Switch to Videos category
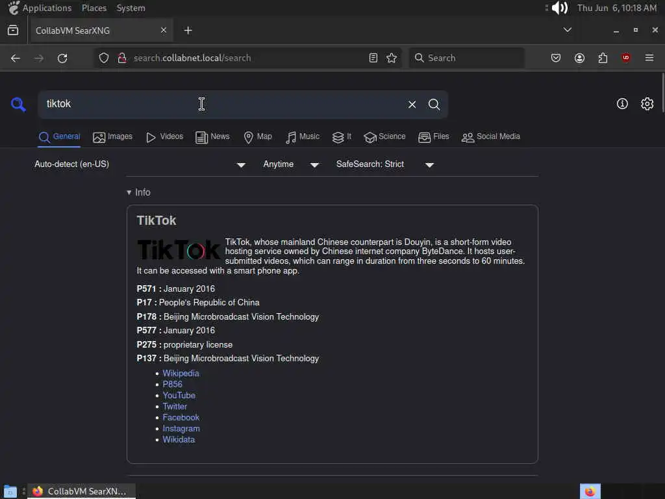 pos(164,136)
